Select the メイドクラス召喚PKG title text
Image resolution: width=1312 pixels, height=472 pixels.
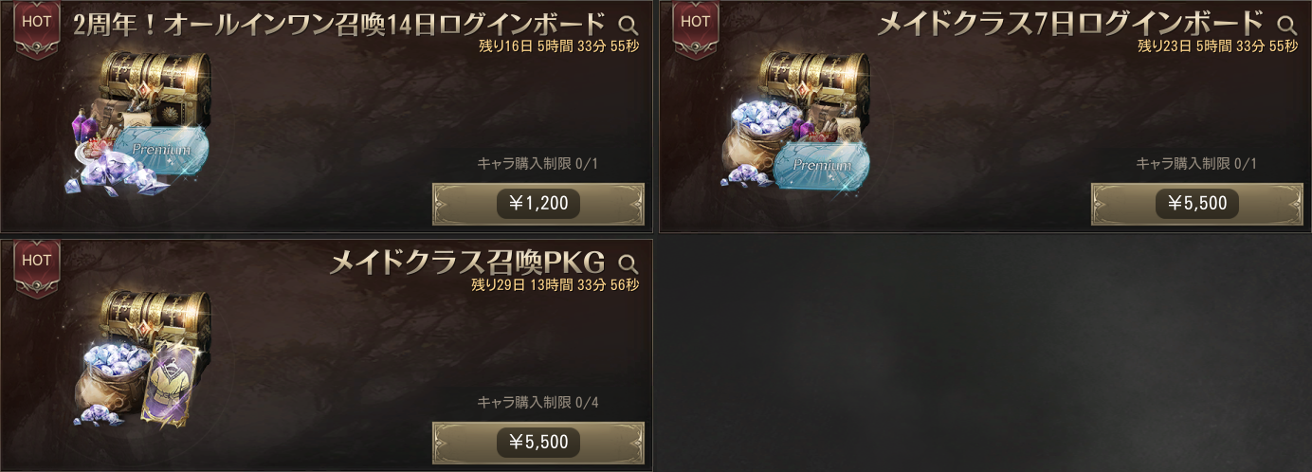[466, 263]
